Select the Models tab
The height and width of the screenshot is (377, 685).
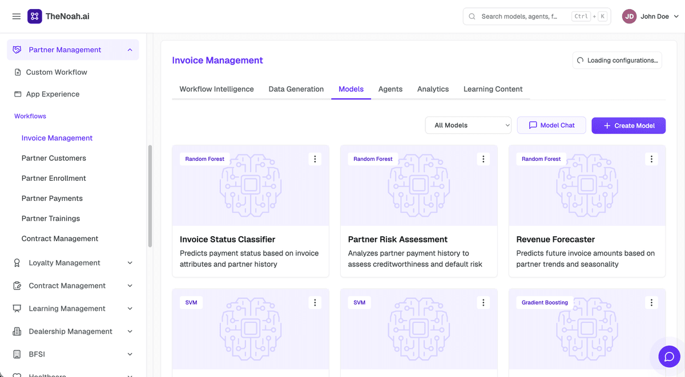351,89
